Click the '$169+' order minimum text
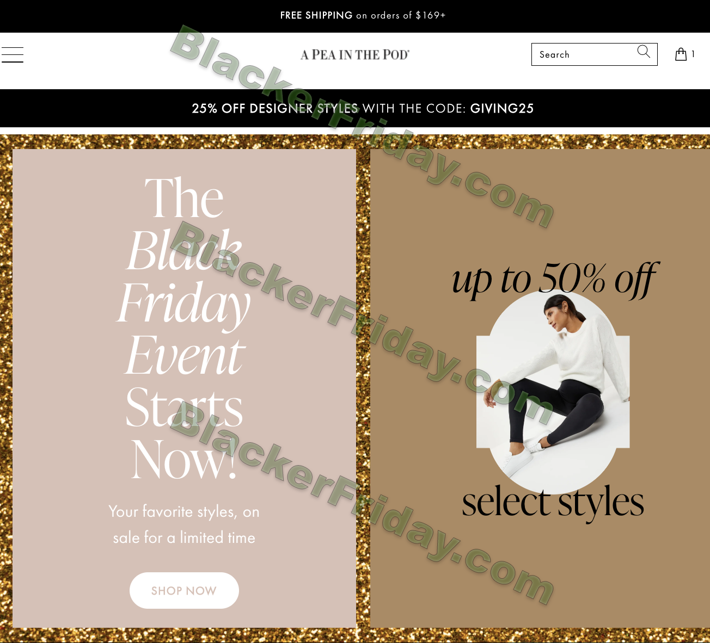Image resolution: width=710 pixels, height=643 pixels. [431, 15]
